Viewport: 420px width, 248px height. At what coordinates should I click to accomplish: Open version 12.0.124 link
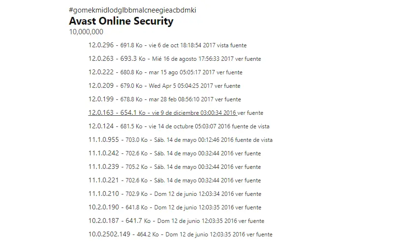(101, 126)
